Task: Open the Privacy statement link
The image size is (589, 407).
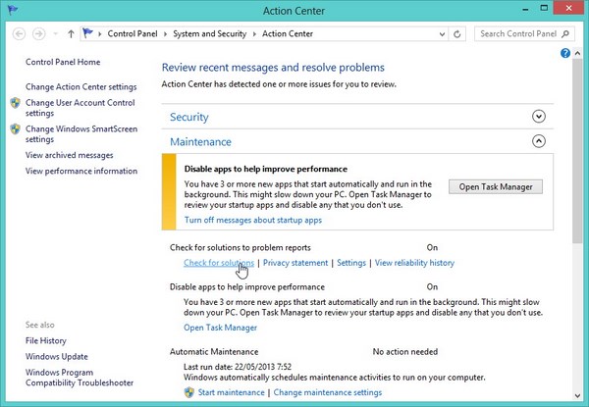Action: 295,263
